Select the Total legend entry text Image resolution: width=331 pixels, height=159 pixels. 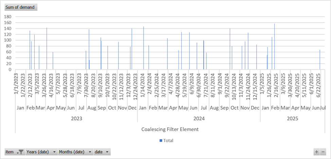pyautogui.click(x=168, y=140)
